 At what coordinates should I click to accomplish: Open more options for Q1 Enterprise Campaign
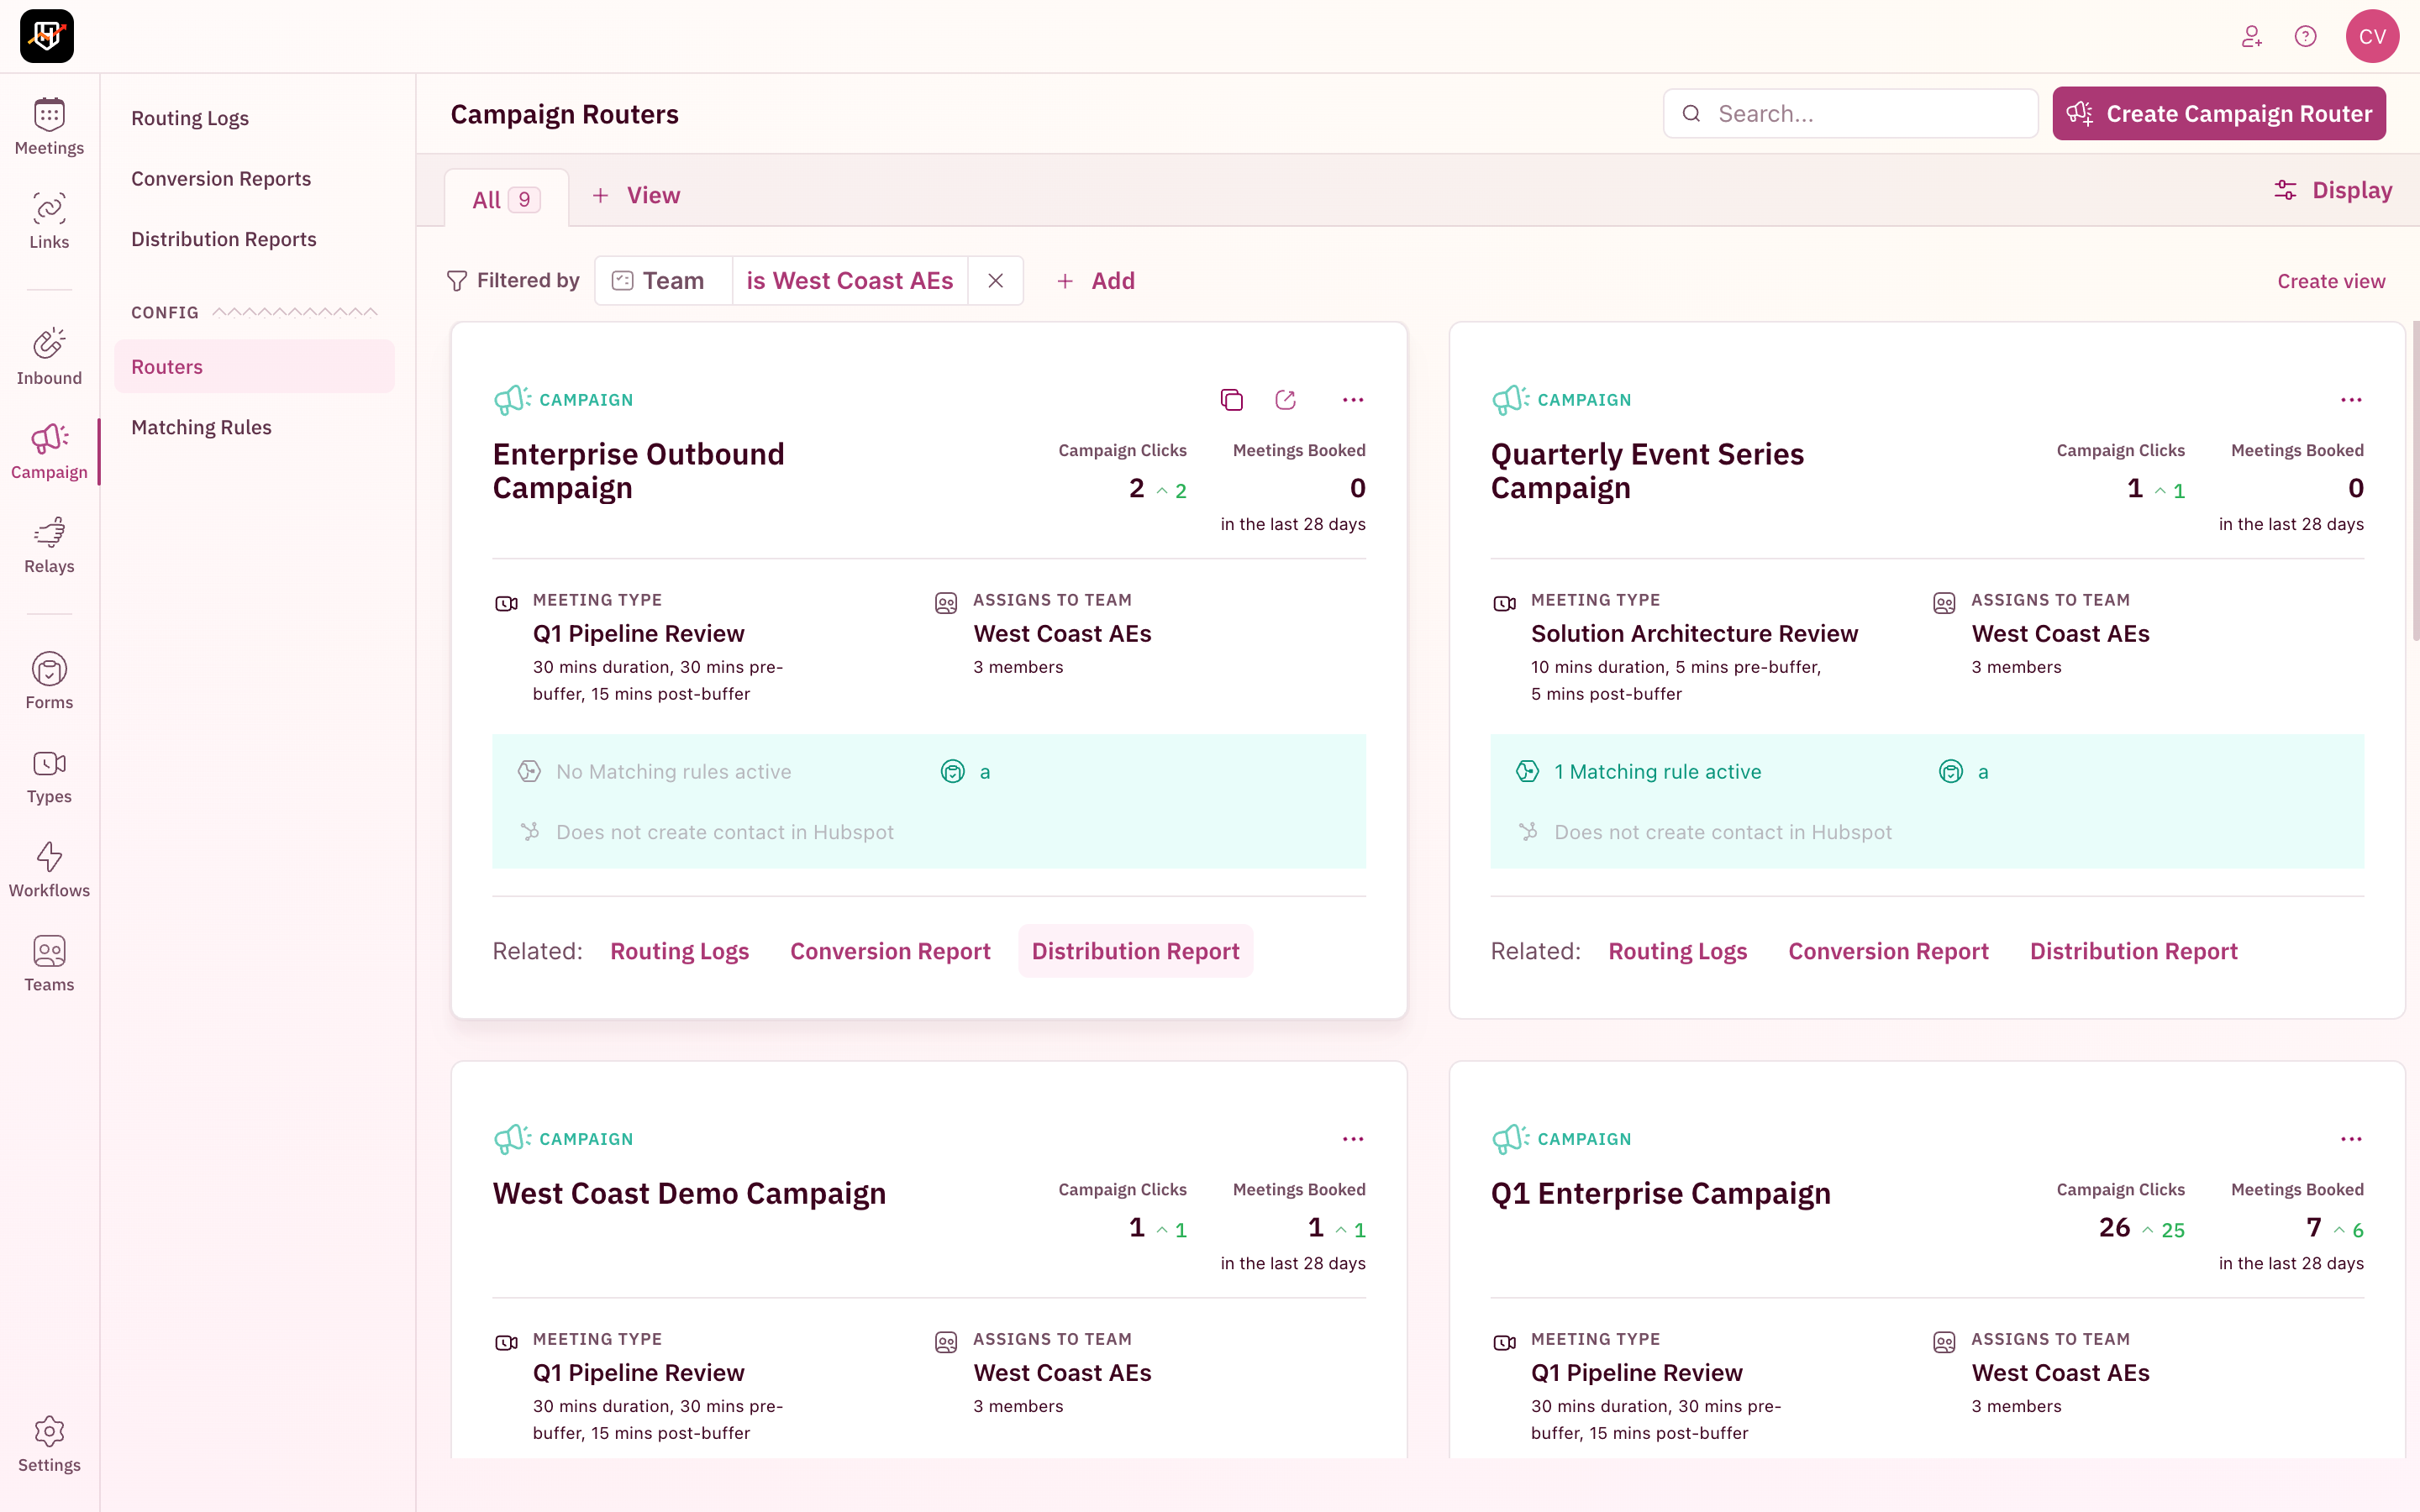tap(2350, 1139)
